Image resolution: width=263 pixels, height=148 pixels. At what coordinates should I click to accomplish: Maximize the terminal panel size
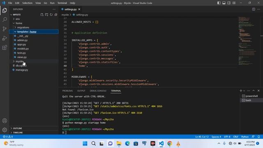click(x=254, y=90)
